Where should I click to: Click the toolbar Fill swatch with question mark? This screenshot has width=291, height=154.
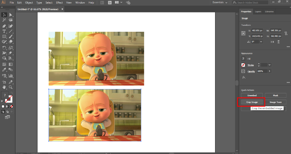[x=5, y=95]
